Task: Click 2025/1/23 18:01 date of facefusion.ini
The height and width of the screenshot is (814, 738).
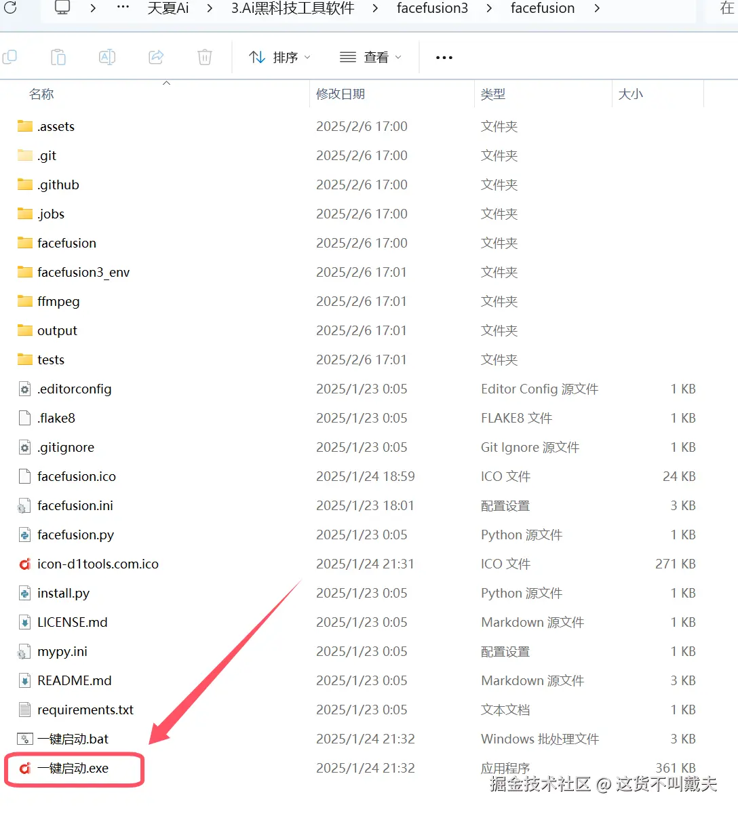Action: 365,505
